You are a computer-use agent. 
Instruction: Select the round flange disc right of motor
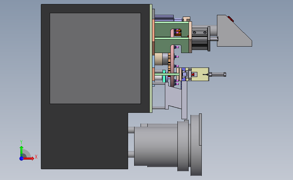[196, 145]
